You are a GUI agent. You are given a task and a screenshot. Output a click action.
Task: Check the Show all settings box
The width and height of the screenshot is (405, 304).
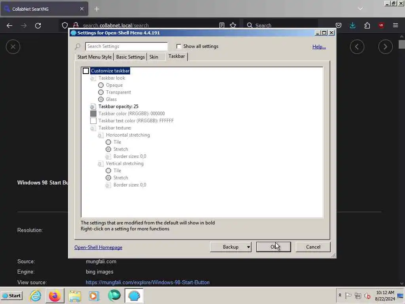tap(179, 46)
